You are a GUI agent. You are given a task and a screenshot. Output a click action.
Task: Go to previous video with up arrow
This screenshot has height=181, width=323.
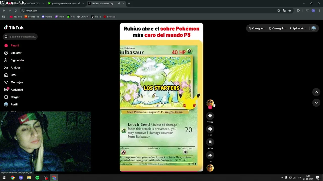(x=316, y=92)
